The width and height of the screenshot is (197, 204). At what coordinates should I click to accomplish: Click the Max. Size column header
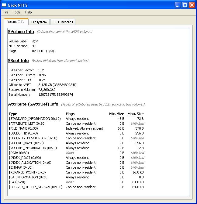coord(136,114)
